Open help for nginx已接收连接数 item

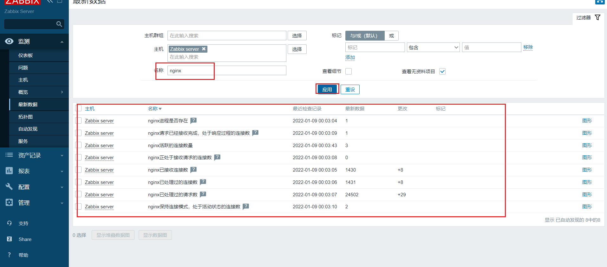pyautogui.click(x=193, y=170)
